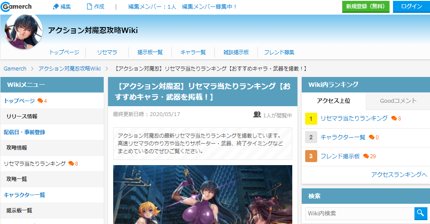Click 攻略情報 section header

[x=52, y=147]
